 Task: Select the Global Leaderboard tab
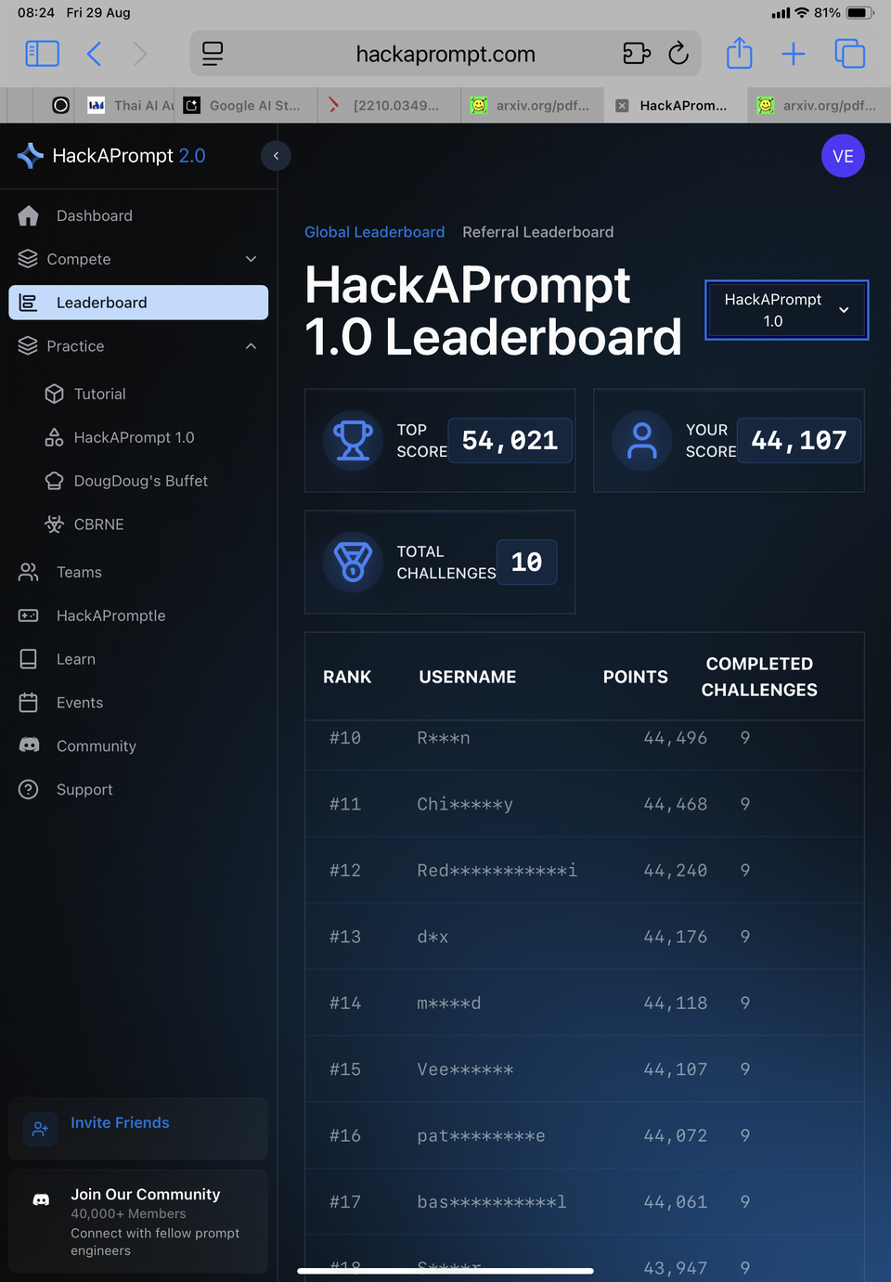point(374,232)
